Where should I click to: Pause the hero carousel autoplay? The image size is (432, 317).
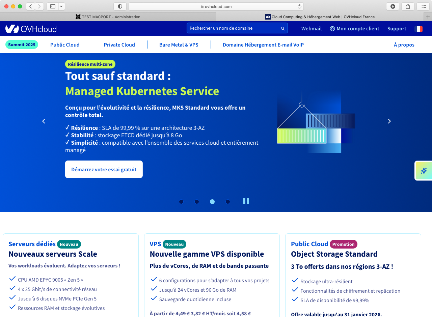(246, 201)
